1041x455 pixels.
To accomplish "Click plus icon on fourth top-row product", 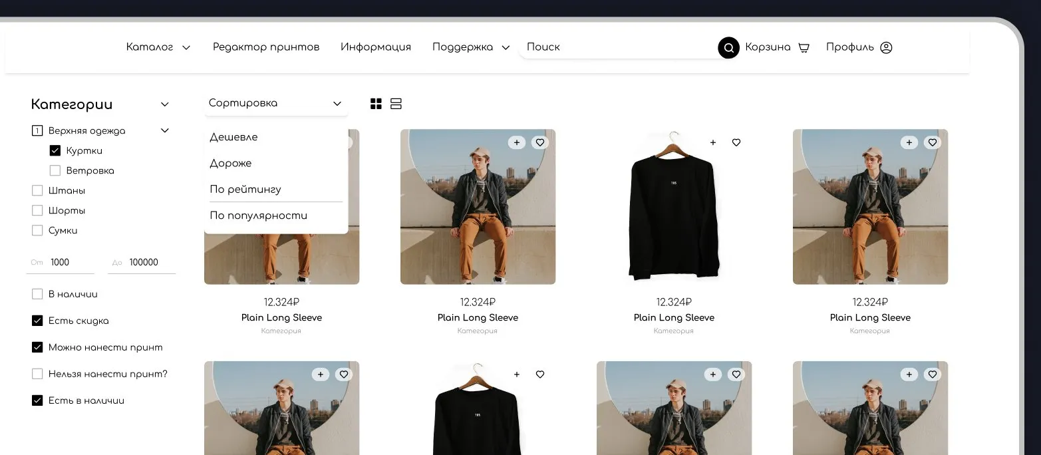I will click(x=909, y=142).
